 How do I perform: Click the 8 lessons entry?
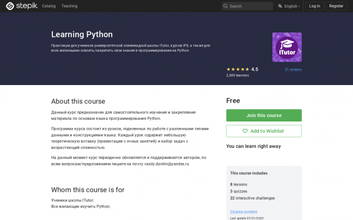(x=239, y=184)
